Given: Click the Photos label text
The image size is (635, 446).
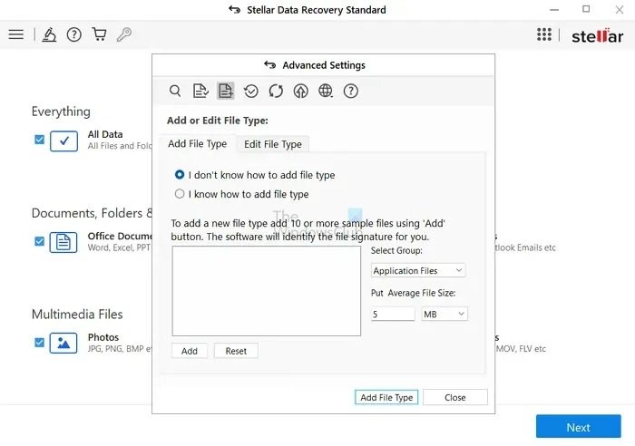Looking at the screenshot, I should [x=103, y=337].
